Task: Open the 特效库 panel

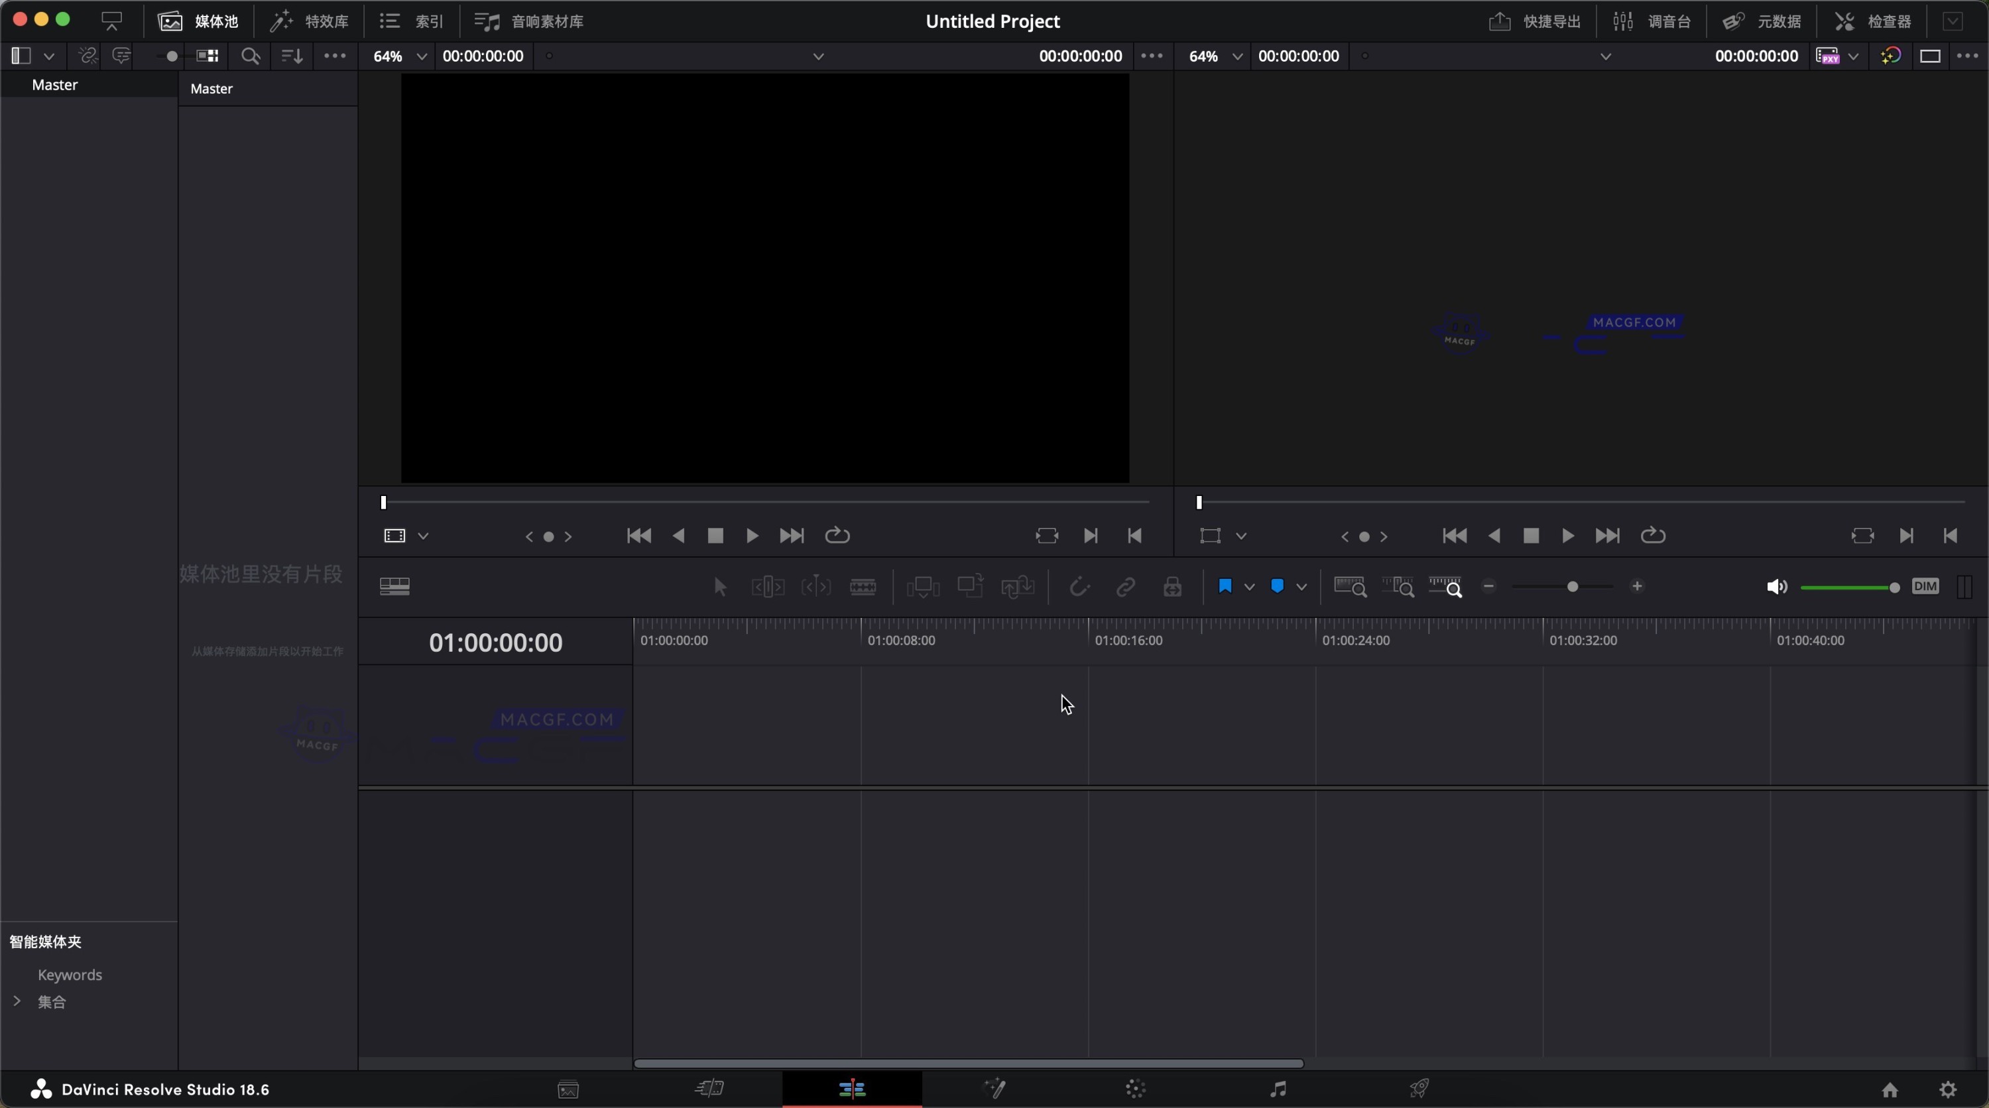Action: point(311,21)
